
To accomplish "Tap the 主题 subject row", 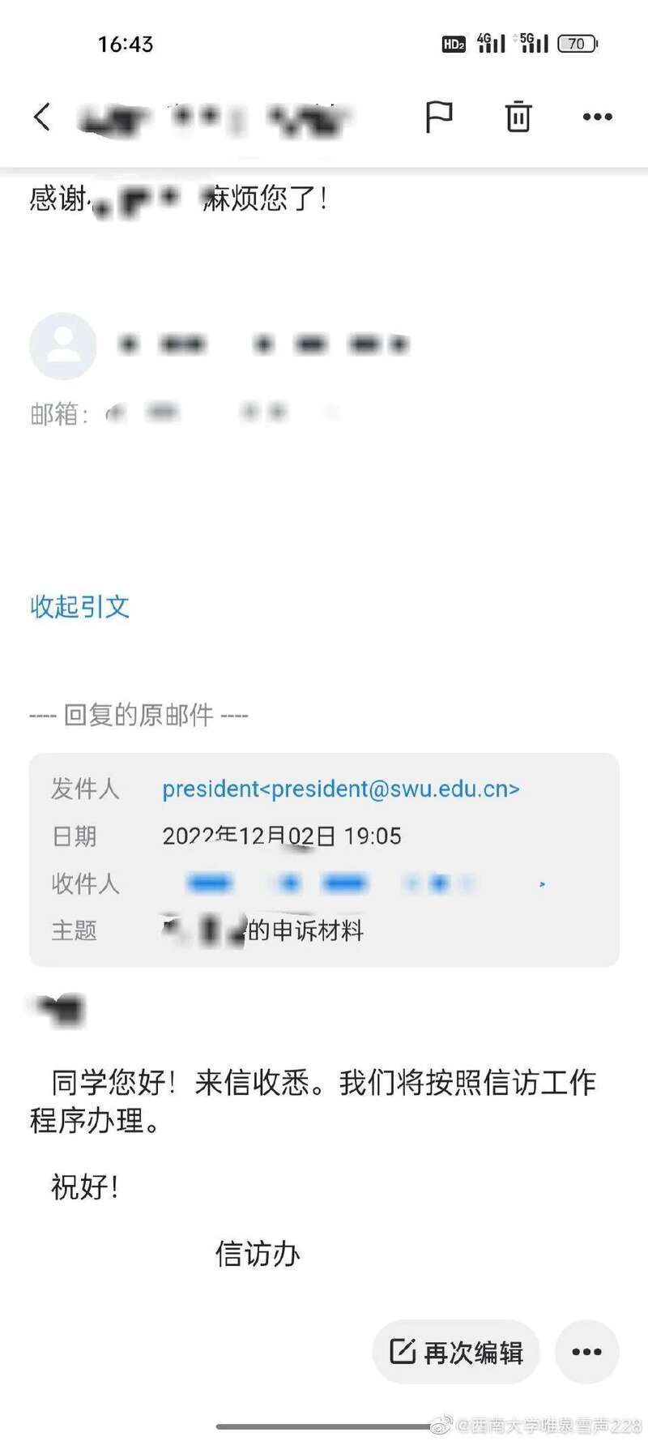I will pyautogui.click(x=324, y=930).
